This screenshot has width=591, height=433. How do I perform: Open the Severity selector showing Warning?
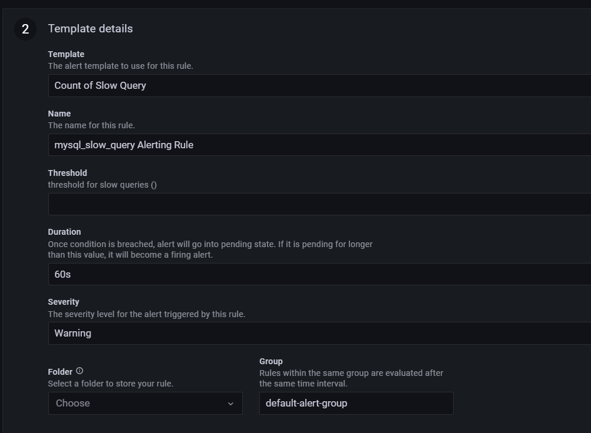[x=319, y=334]
